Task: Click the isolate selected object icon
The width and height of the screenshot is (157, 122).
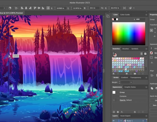Action: click(124, 8)
